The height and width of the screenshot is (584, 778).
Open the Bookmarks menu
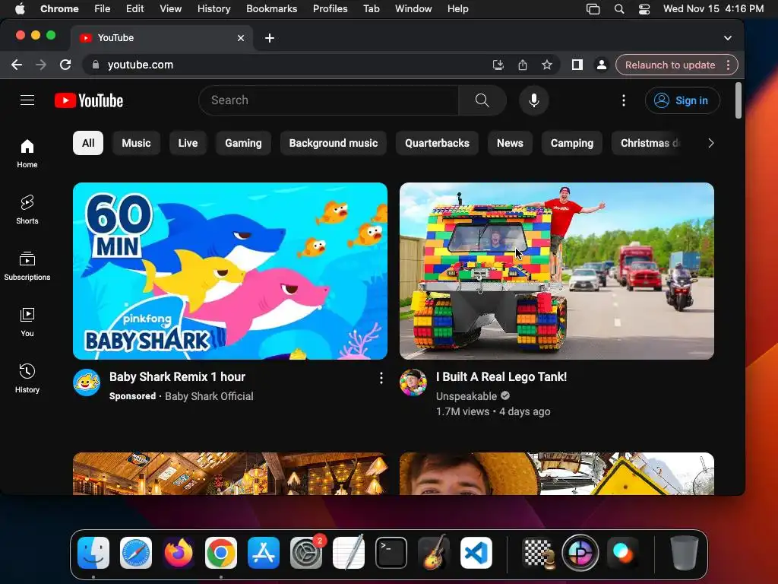[271, 9]
